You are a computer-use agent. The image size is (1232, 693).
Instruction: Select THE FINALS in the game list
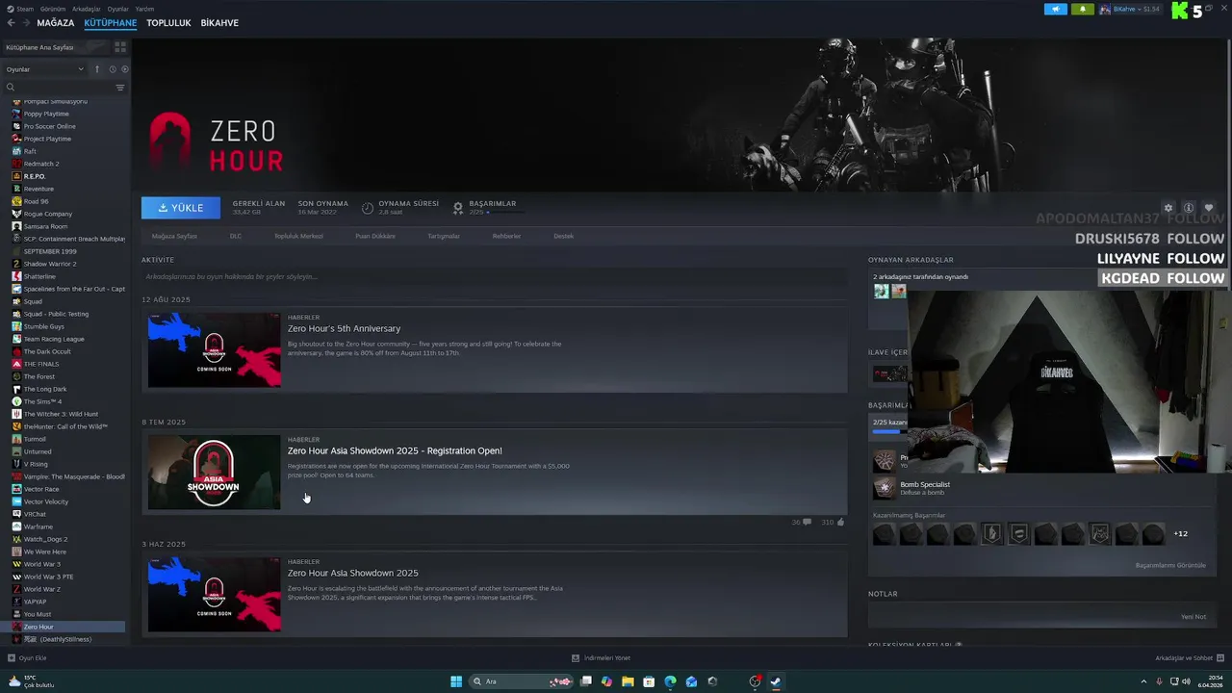[41, 364]
